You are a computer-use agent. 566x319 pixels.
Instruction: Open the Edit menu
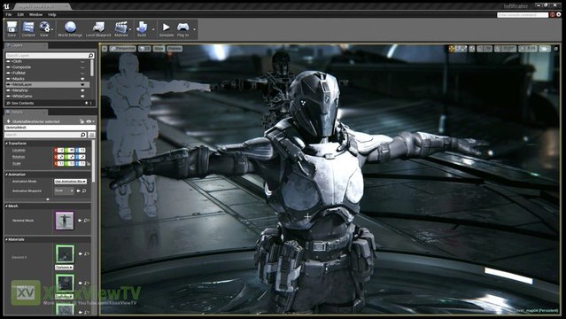[20, 14]
